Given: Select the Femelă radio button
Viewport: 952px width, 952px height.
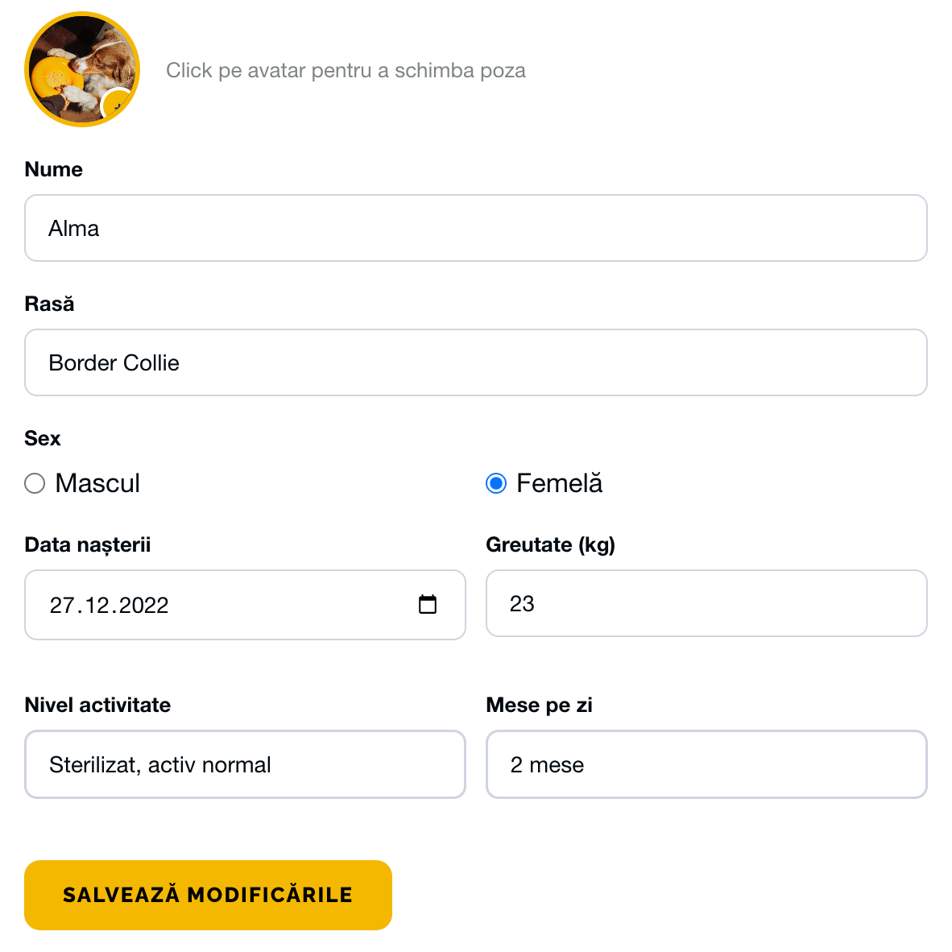Looking at the screenshot, I should [496, 483].
